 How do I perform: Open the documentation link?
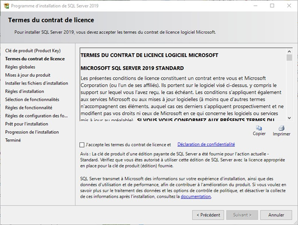coord(195,196)
